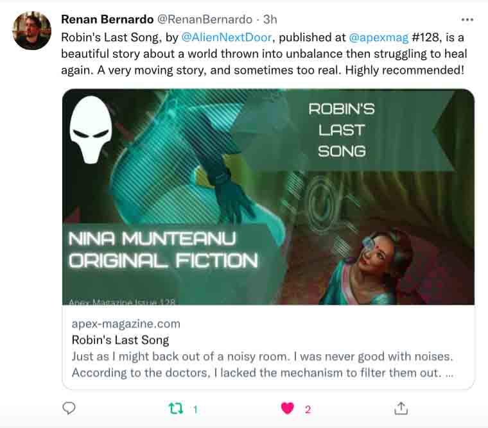The height and width of the screenshot is (428, 488).
Task: Like the tweet with the heart icon
Action: tap(288, 408)
